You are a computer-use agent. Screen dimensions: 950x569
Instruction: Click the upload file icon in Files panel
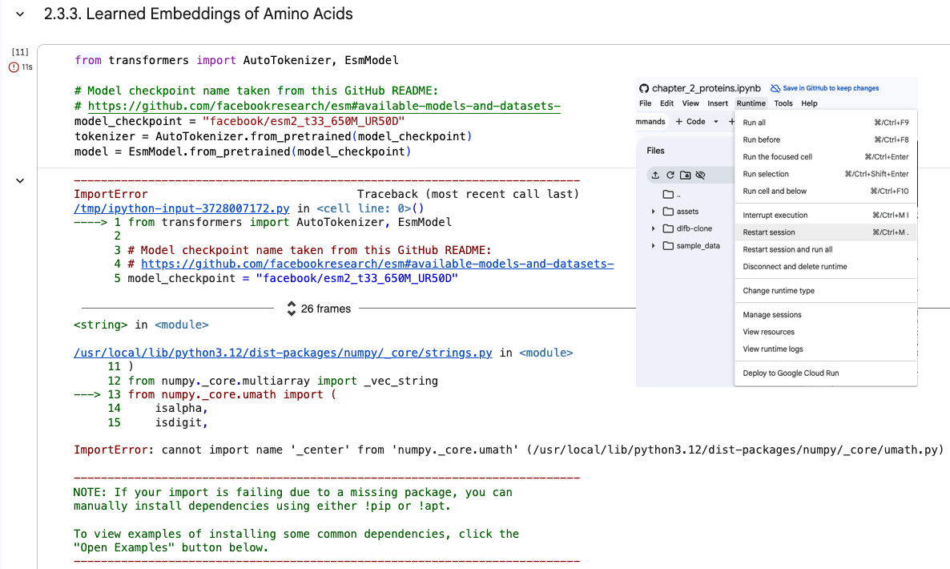655,176
